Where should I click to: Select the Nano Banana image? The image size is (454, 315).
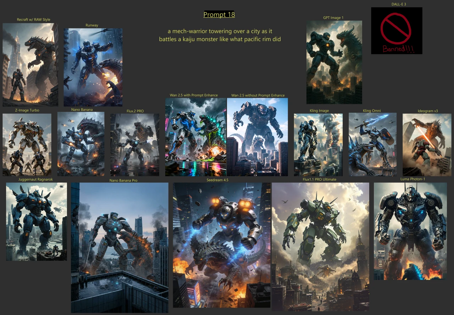(x=81, y=144)
